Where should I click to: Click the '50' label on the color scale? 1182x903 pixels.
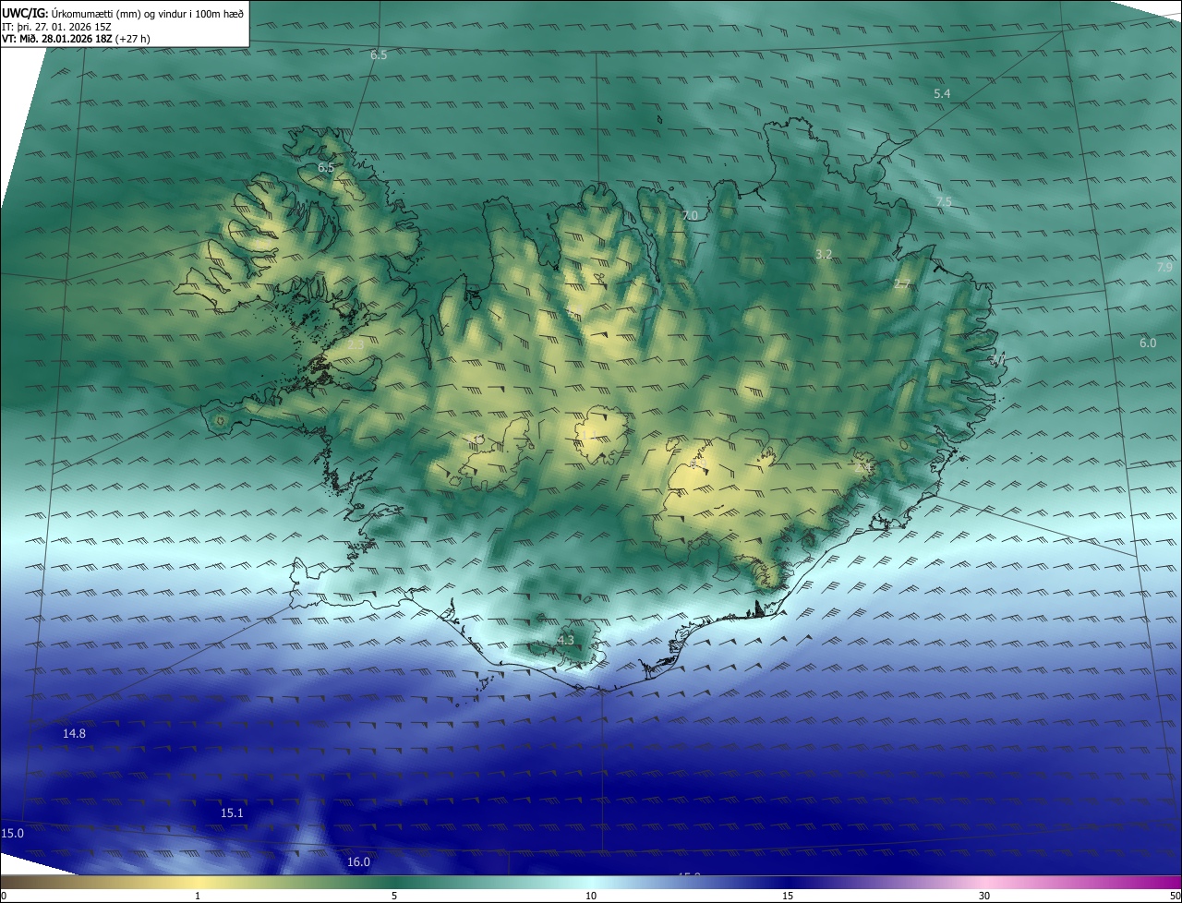tap(1175, 896)
